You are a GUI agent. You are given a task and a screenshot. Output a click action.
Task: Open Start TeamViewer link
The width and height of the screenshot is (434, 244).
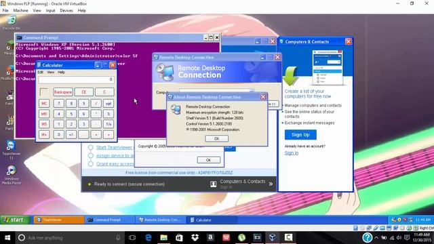tap(114, 148)
